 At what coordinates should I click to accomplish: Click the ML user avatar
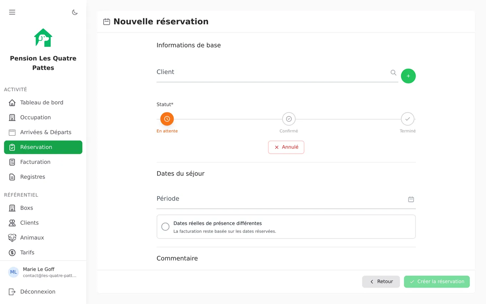click(14, 272)
